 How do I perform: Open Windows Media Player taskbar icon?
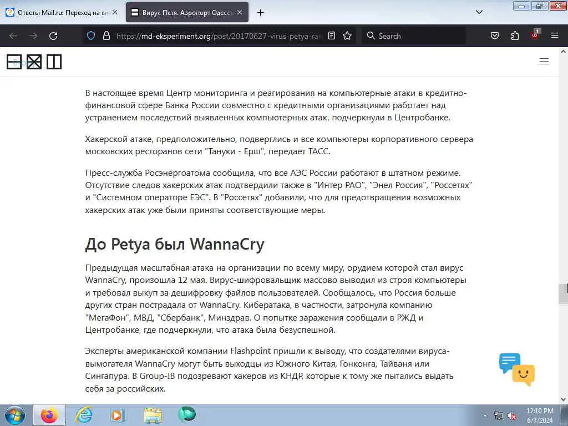118,415
